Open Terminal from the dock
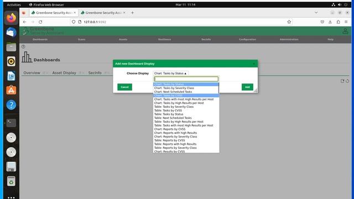Image resolution: width=354 pixels, height=199 pixels. click(x=11, y=123)
